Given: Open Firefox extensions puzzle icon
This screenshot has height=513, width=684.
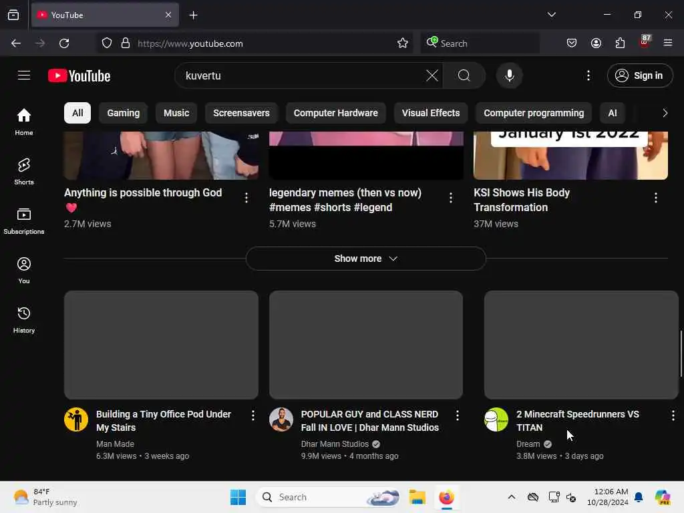Looking at the screenshot, I should click(x=620, y=43).
